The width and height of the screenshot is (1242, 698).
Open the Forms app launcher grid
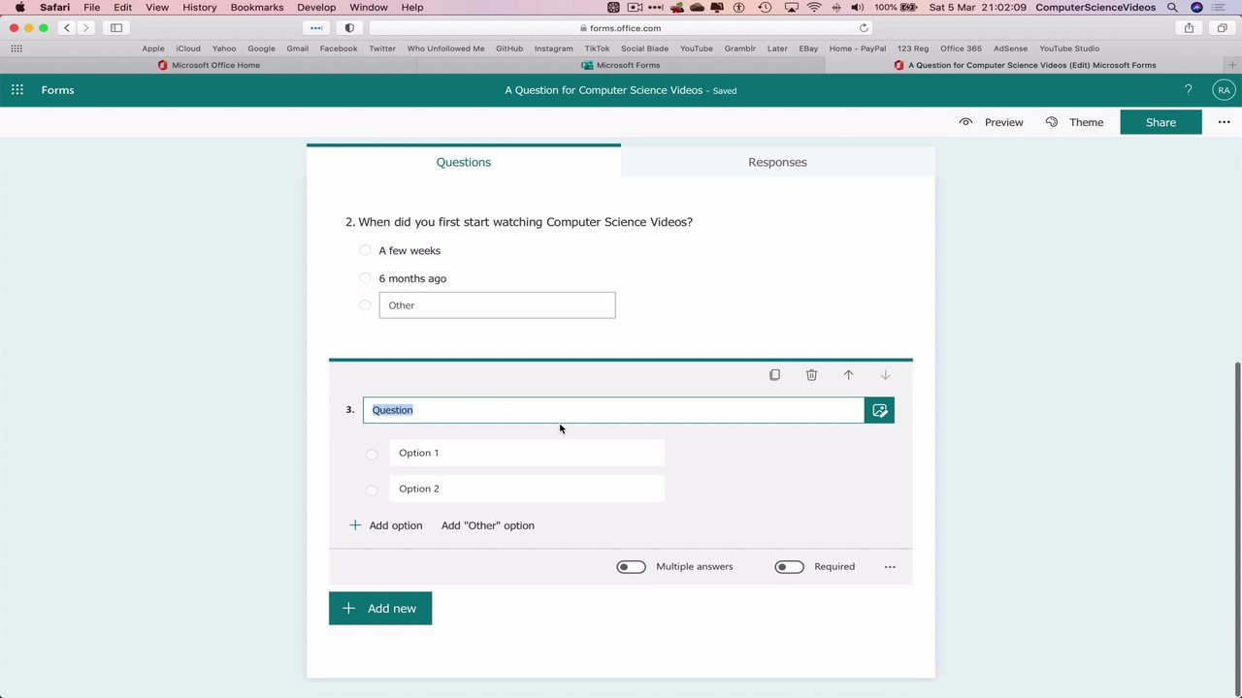pyautogui.click(x=17, y=90)
